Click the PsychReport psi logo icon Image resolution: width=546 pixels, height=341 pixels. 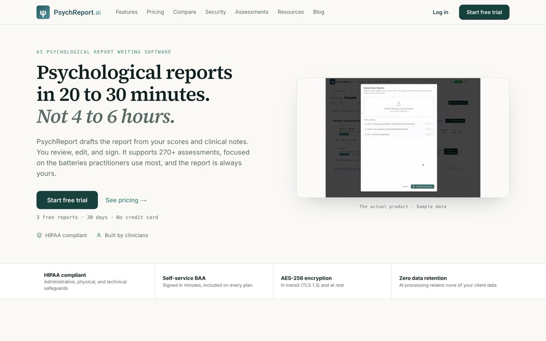point(43,12)
